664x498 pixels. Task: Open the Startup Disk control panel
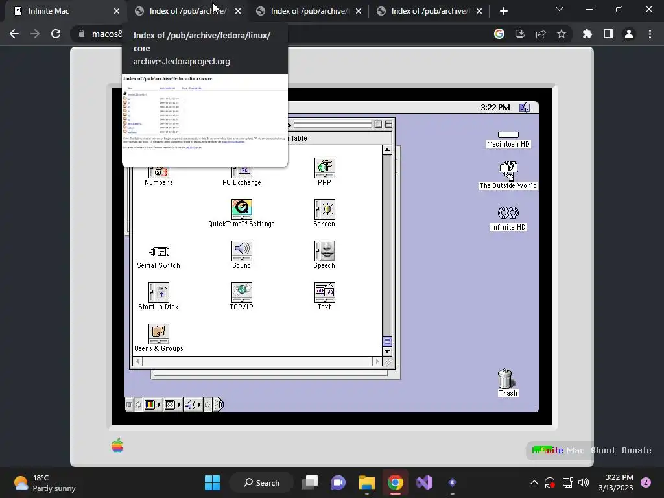(159, 296)
